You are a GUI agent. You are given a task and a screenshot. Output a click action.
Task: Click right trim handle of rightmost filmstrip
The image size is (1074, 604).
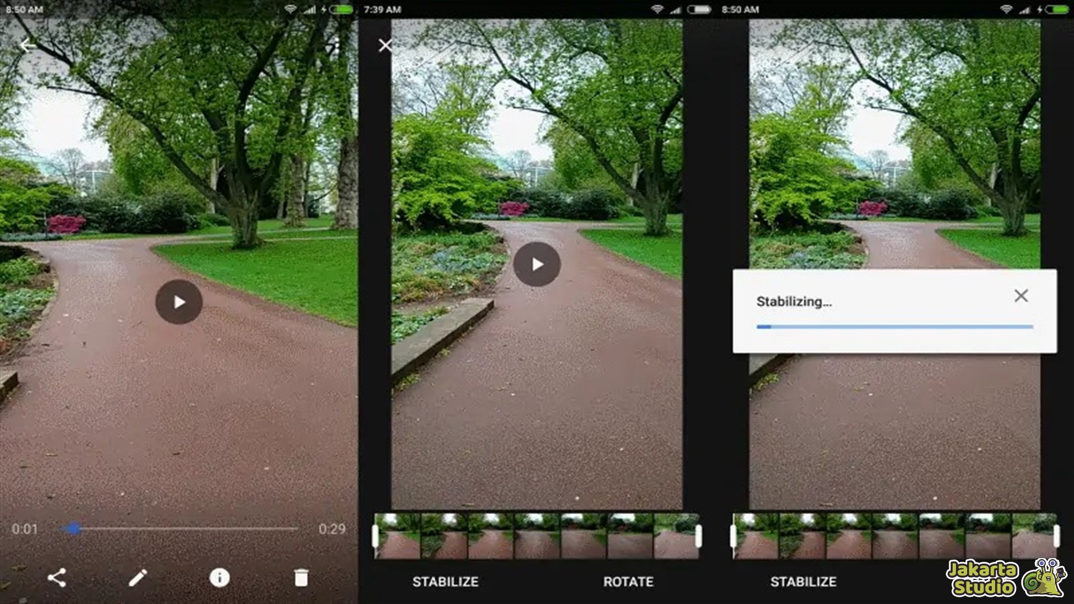(1056, 536)
